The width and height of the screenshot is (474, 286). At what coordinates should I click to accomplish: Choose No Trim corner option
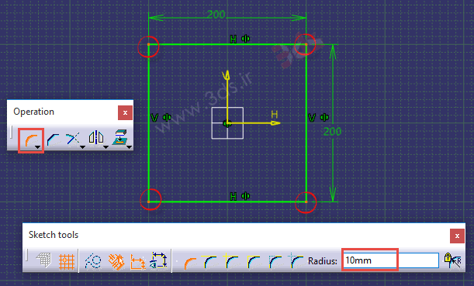coord(231,261)
